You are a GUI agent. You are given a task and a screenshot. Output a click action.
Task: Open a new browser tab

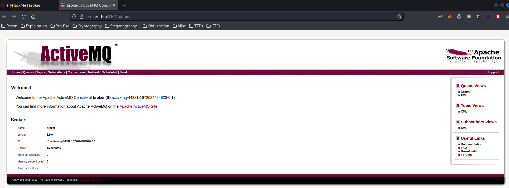coord(124,5)
